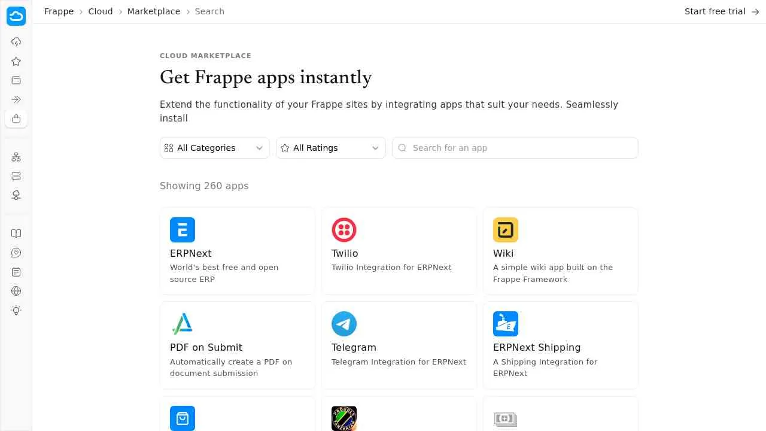Click the blue shopping bag app logo
This screenshot has width=766, height=431.
(183, 418)
